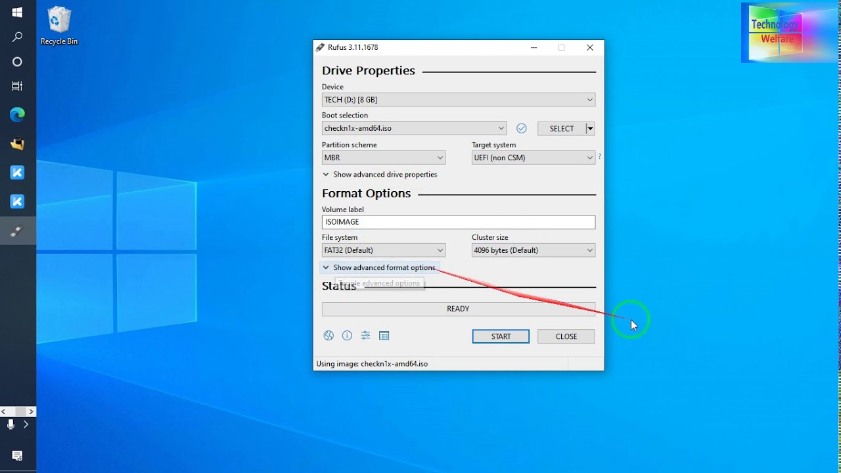Open Task View on the taskbar

pyautogui.click(x=18, y=86)
